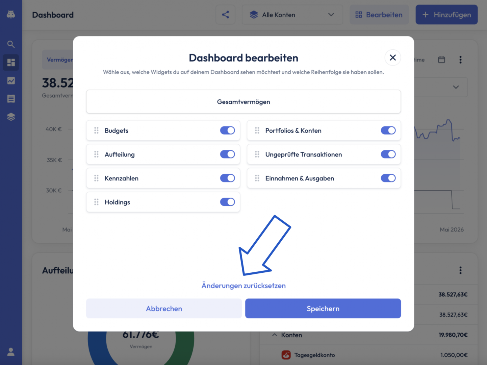The height and width of the screenshot is (365, 487).
Task: Click the share icon in header
Action: coord(226,15)
